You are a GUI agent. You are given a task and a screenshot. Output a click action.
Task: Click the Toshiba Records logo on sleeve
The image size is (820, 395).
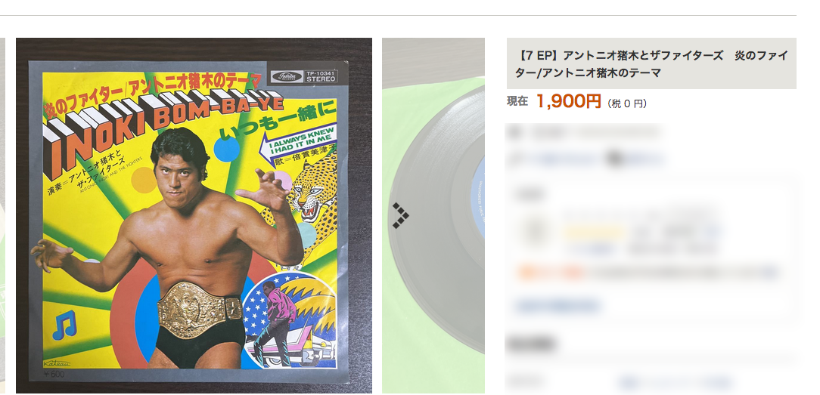(287, 77)
